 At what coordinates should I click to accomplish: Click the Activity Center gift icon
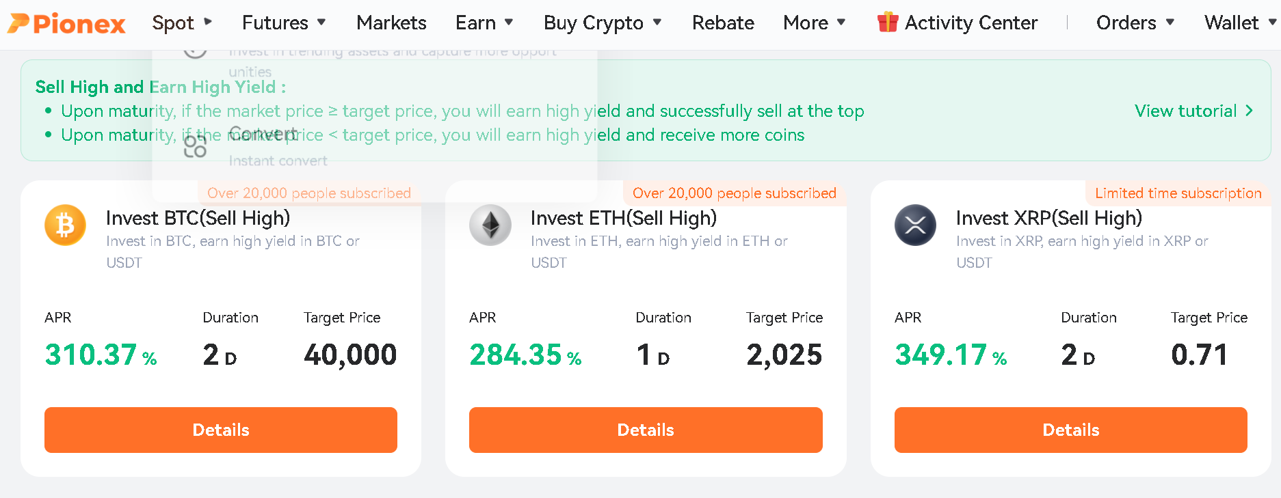pyautogui.click(x=888, y=23)
